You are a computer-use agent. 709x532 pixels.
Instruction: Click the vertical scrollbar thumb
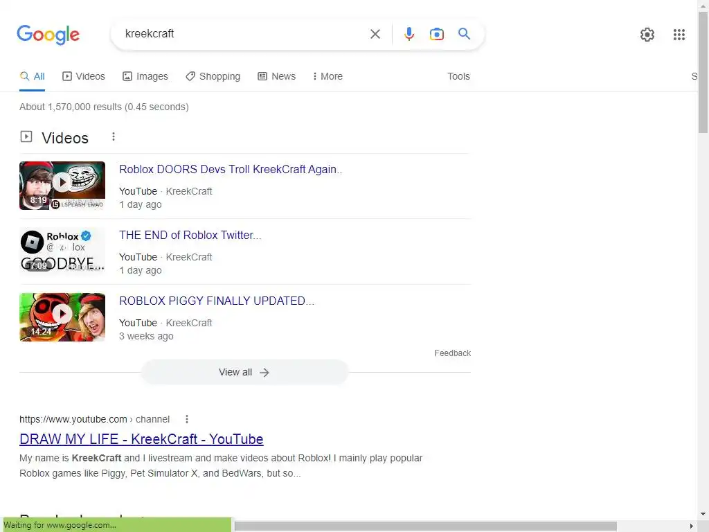coord(703,72)
